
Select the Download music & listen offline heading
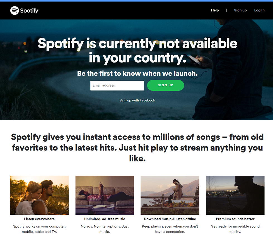pyautogui.click(x=170, y=219)
